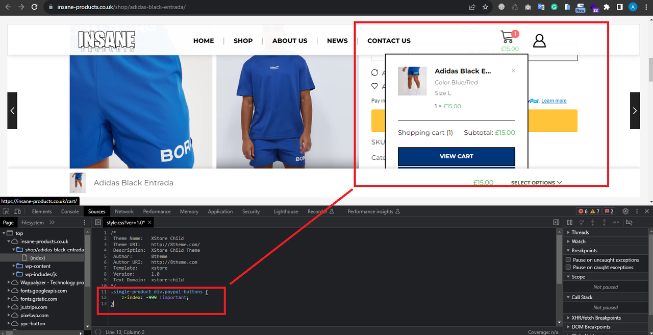Screen dimensions: 653x335
Task: Open the Lighthouse tab
Action: coord(286,211)
